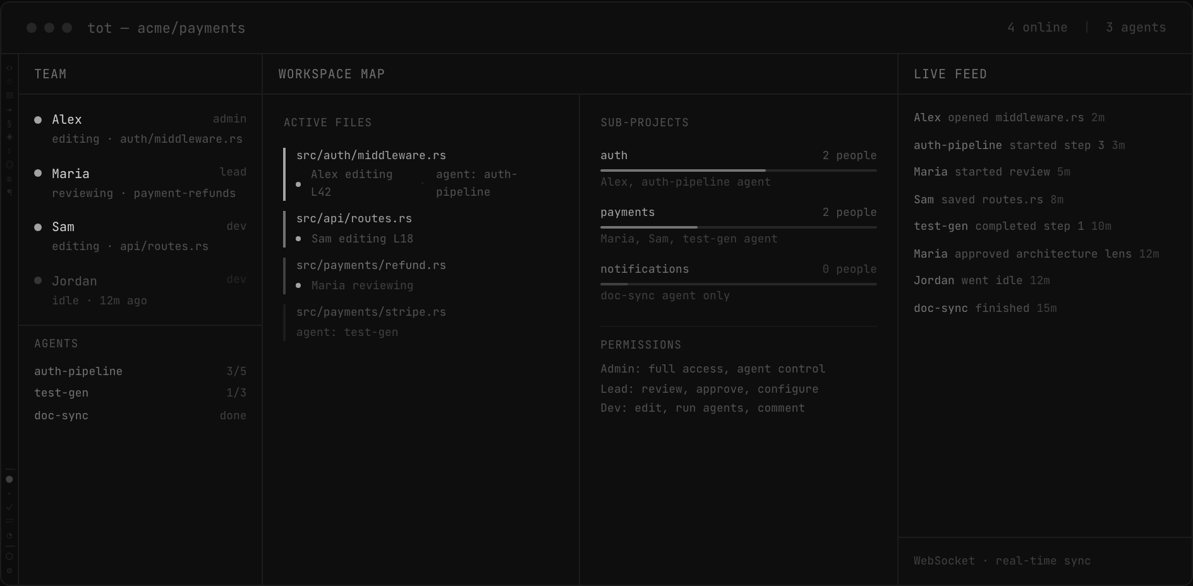Click 'Maria reviewing' file detail
The image size is (1193, 586).
tap(362, 285)
